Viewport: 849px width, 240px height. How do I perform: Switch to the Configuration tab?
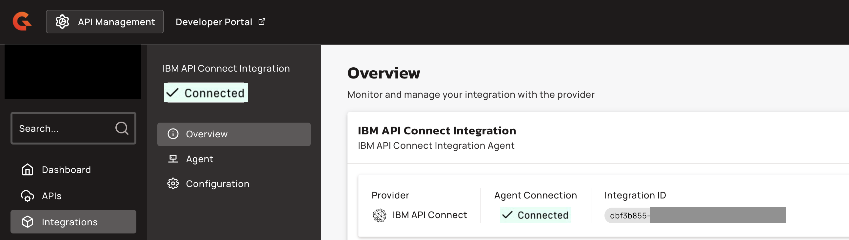point(217,183)
